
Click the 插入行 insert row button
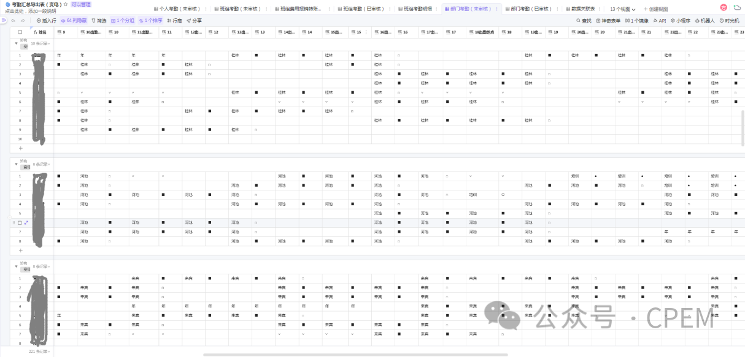coord(47,20)
